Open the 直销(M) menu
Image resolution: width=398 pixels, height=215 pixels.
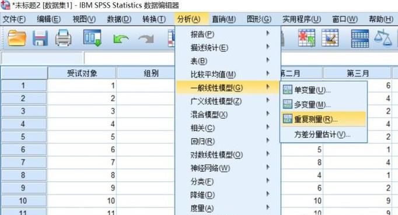click(x=224, y=19)
